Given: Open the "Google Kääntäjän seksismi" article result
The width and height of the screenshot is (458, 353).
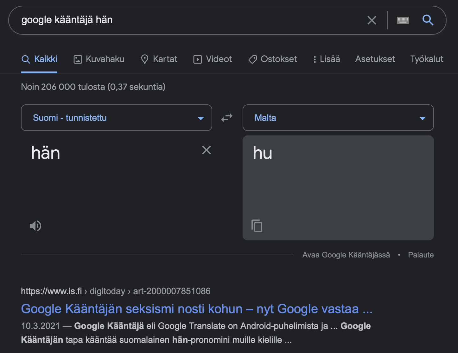Looking at the screenshot, I should coord(196,309).
